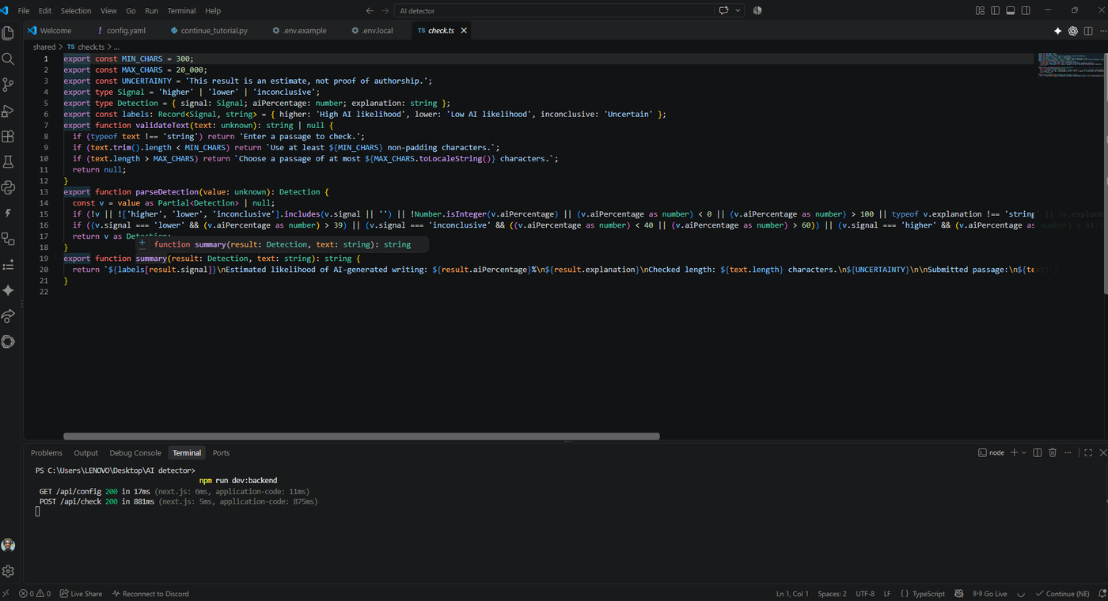Expand the chat dropdown arrow in title bar
The width and height of the screenshot is (1108, 601).
738,10
